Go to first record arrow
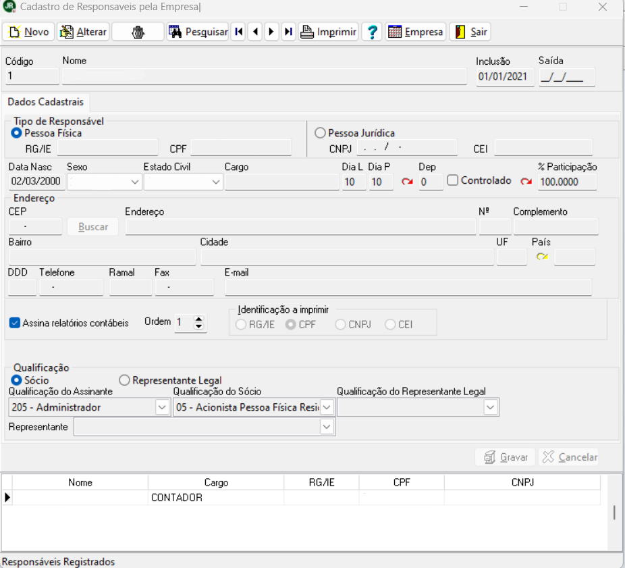625x568 pixels. (238, 32)
